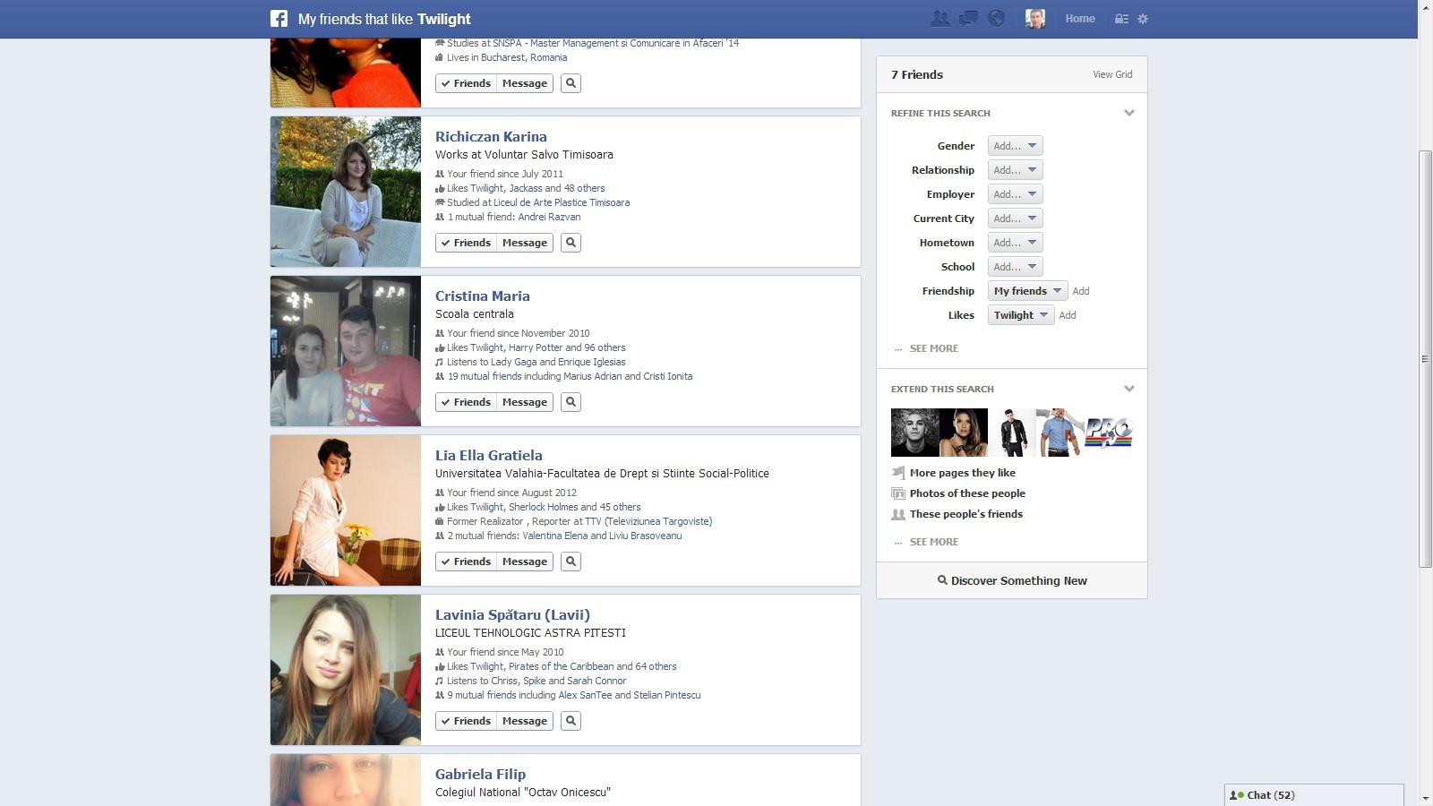The image size is (1433, 806).
Task: Open the Likes Twilight dropdown
Action: [x=1020, y=314]
